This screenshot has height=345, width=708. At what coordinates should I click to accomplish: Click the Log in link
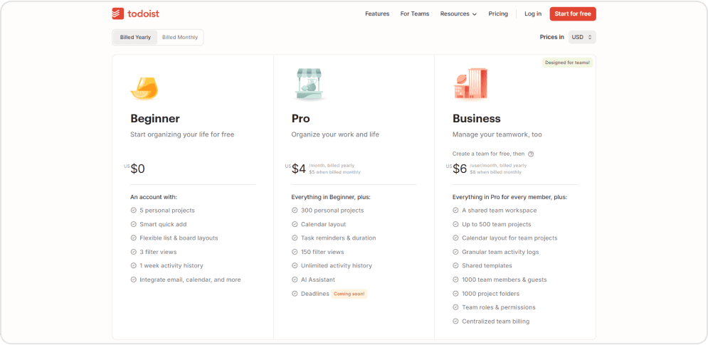coord(533,14)
